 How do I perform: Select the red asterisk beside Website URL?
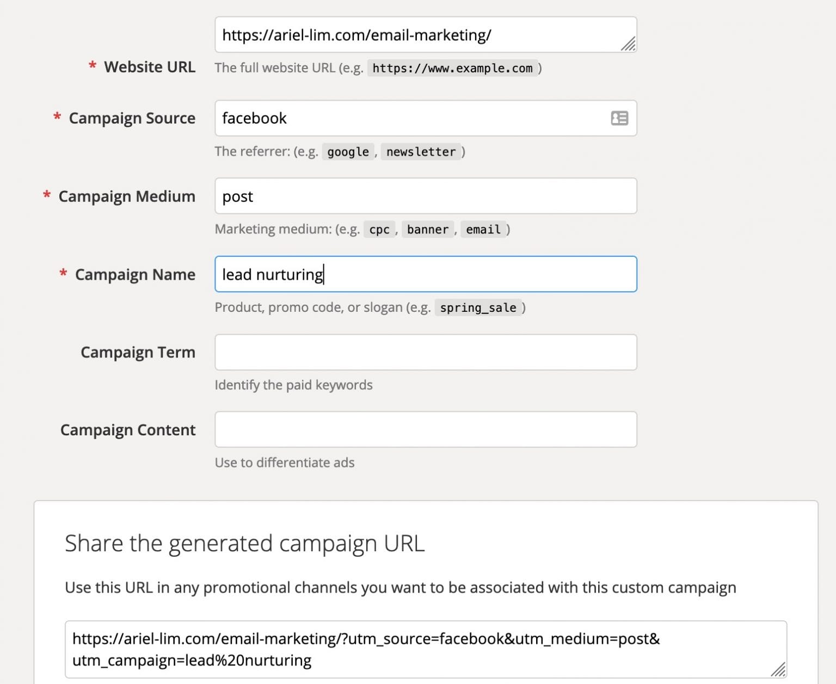[x=93, y=66]
